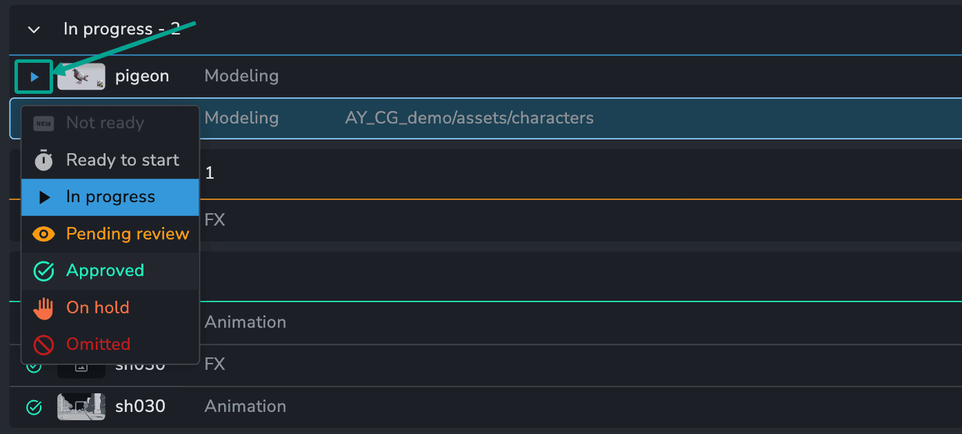962x434 pixels.
Task: Click the play icon beside In progress
Action: coord(43,197)
